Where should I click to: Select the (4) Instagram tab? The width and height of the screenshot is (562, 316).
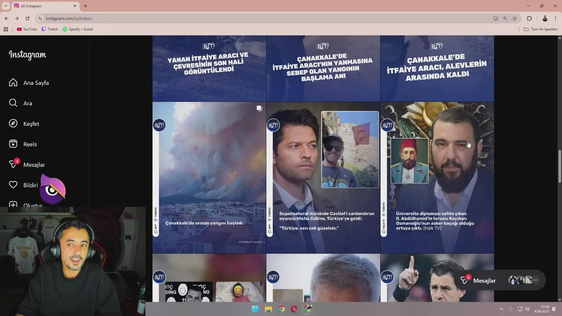[45, 6]
